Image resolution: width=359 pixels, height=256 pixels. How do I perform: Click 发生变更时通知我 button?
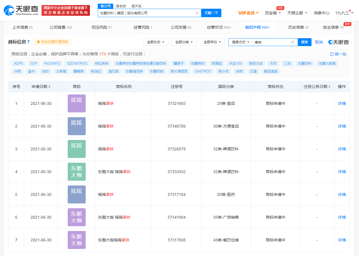pos(53,42)
